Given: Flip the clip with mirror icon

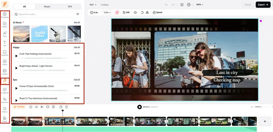Looking at the screenshot, I should pos(147,13).
